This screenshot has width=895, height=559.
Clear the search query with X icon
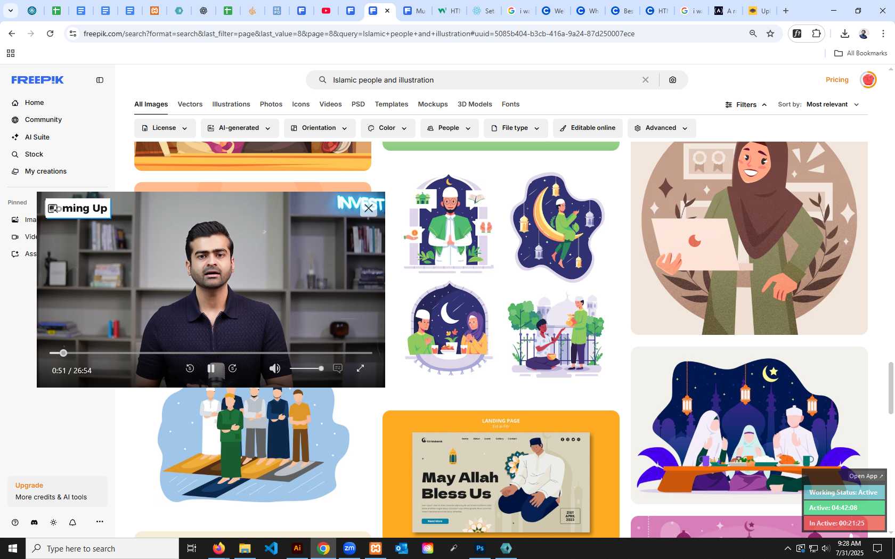pos(645,80)
